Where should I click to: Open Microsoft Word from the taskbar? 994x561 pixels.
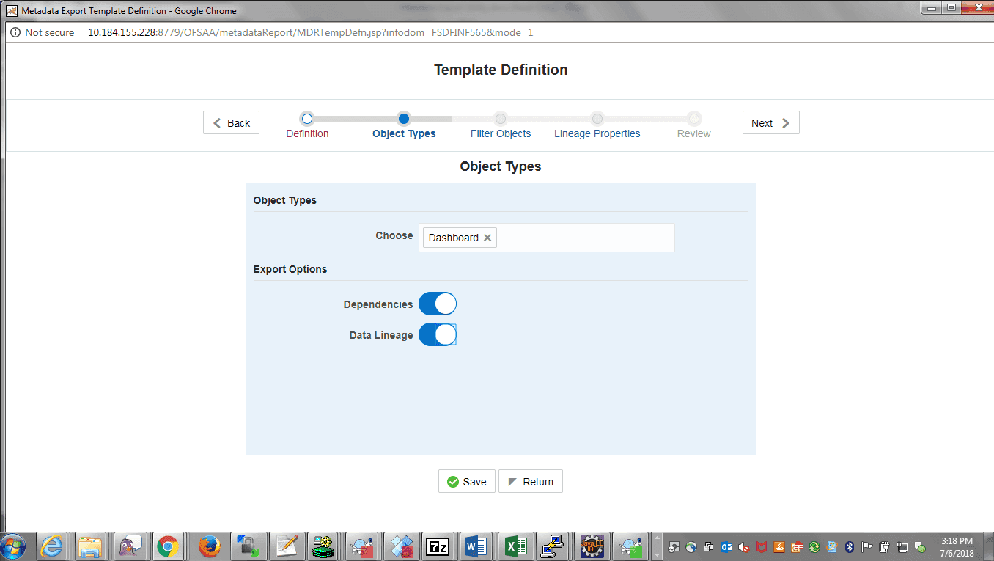[x=476, y=546]
